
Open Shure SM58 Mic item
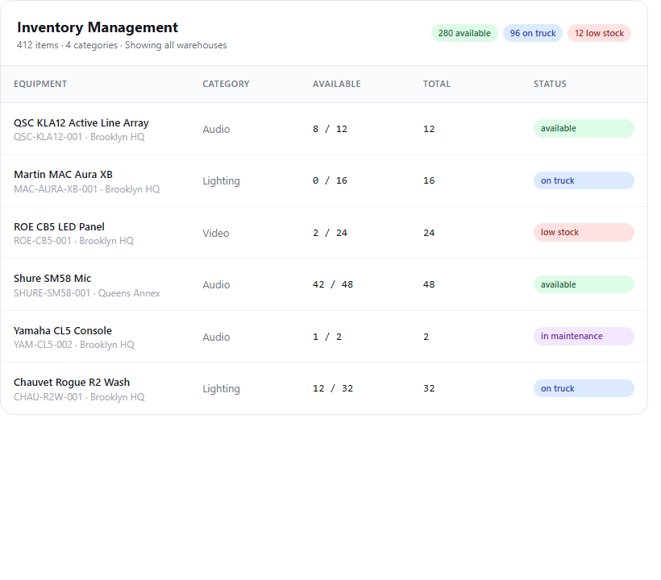click(52, 279)
